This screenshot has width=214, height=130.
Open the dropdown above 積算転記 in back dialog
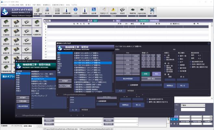point(107,104)
